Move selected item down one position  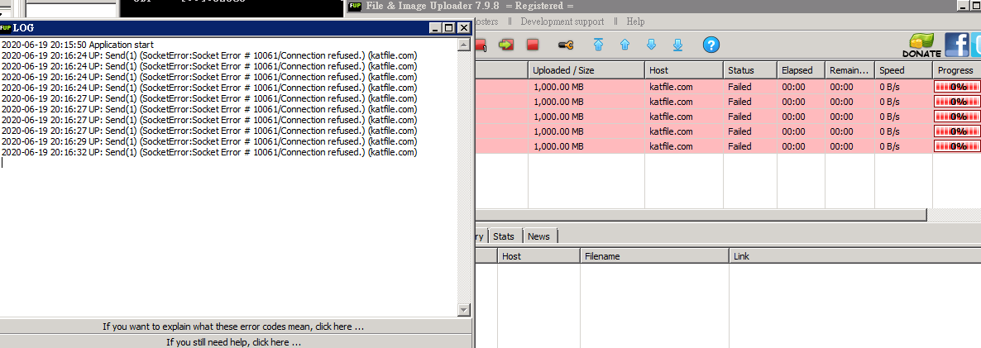(651, 45)
